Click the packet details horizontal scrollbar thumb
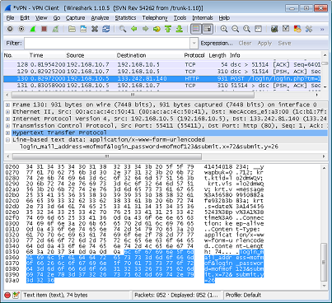Image resolution: width=332 pixels, height=303 pixels. point(107,156)
